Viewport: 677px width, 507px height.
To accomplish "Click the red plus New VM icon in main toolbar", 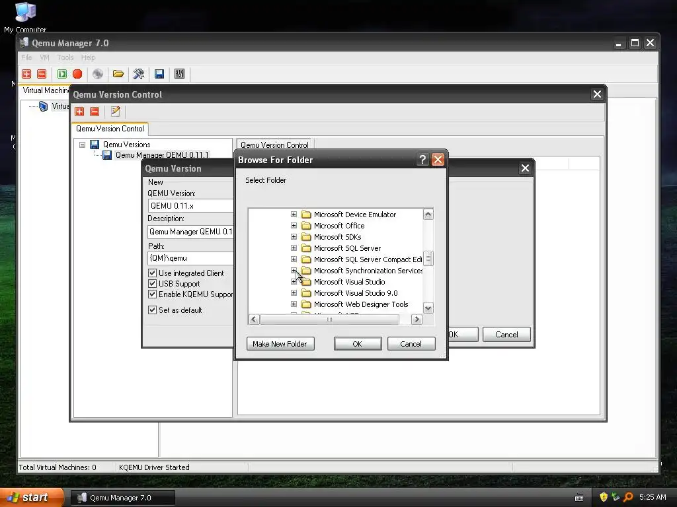I will click(26, 74).
